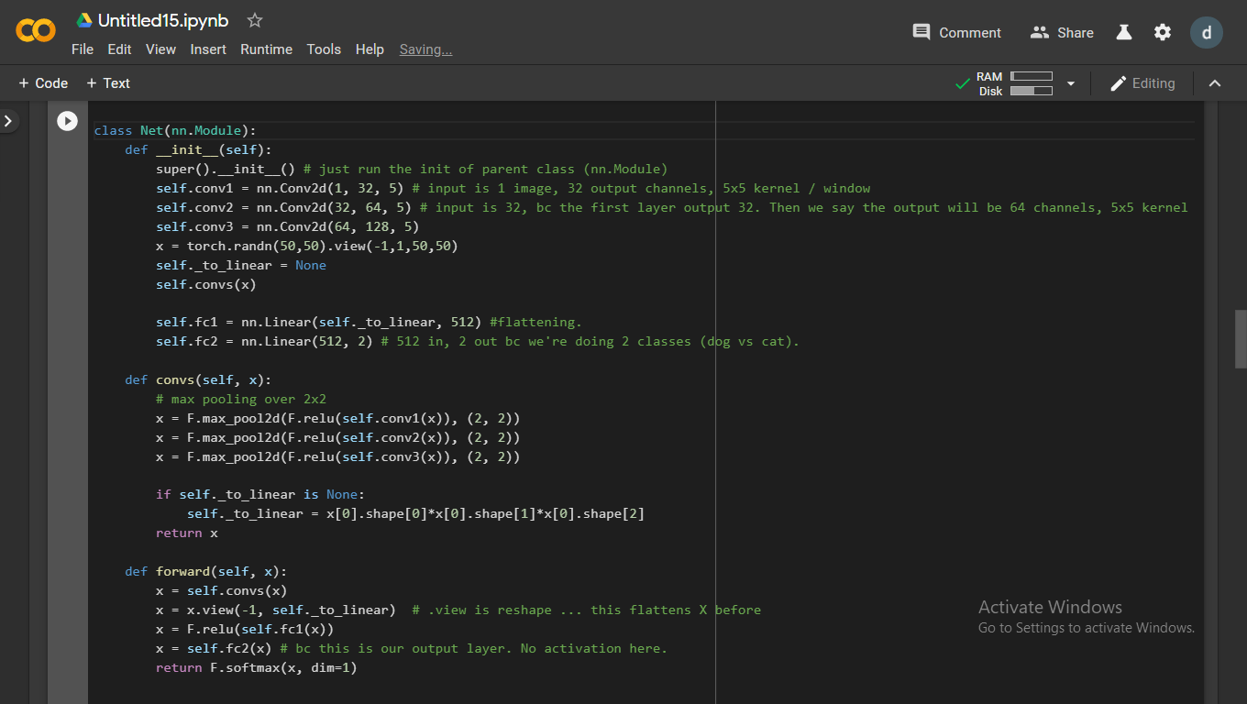Open the Insert menu
Viewport: 1247px width, 704px height.
coord(208,49)
